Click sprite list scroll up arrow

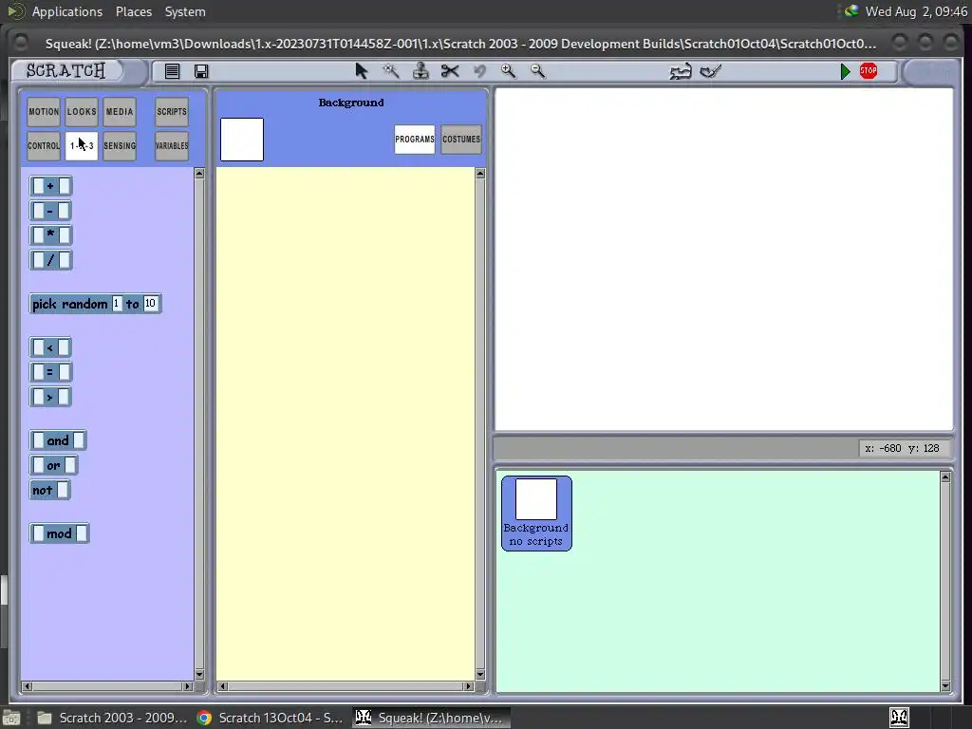[x=945, y=477]
